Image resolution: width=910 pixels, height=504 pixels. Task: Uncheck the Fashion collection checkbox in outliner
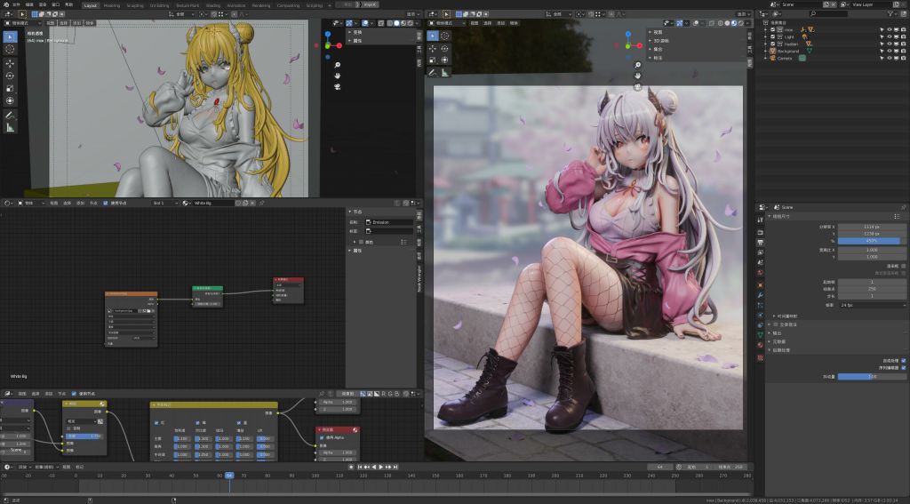point(772,44)
